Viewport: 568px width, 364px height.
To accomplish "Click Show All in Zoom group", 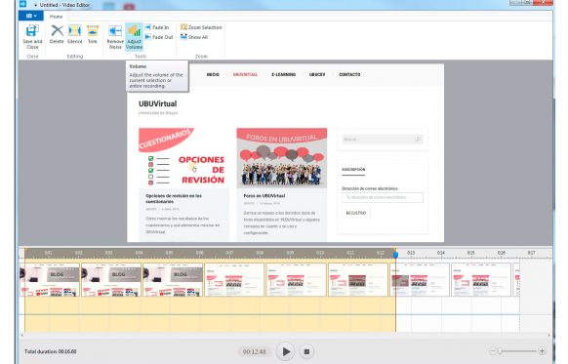I will 194,37.
